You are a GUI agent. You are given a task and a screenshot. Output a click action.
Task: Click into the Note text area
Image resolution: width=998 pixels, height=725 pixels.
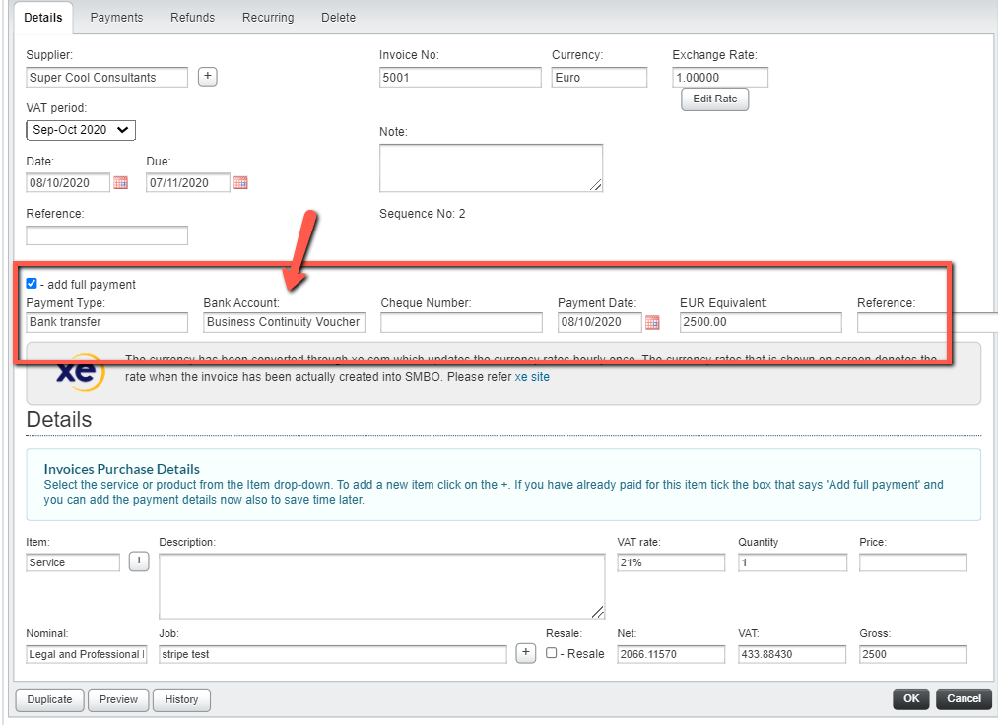pos(491,167)
